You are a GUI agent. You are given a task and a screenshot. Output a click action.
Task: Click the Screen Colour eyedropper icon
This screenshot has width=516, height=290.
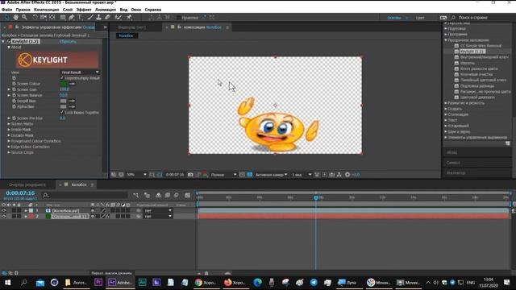point(72,84)
